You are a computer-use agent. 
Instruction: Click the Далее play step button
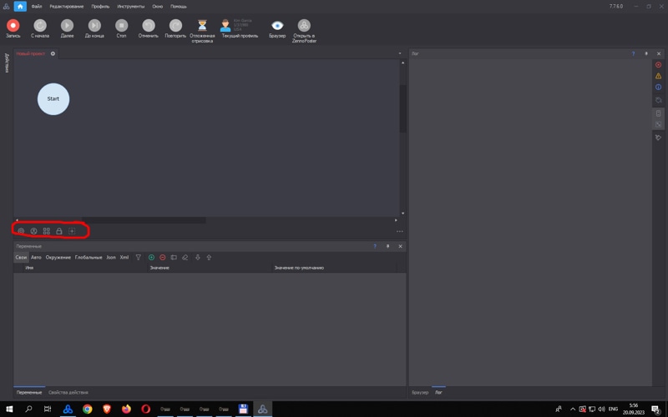[67, 26]
